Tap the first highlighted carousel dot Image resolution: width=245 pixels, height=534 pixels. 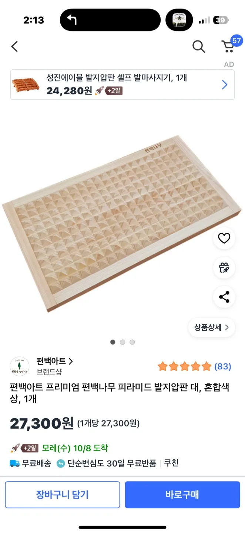tap(113, 342)
